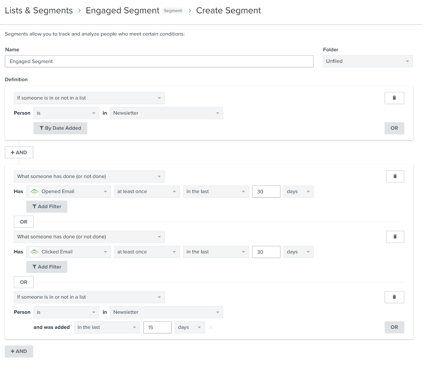The height and width of the screenshot is (365, 426).
Task: Delete the first list condition with trash icon
Action: tap(394, 98)
